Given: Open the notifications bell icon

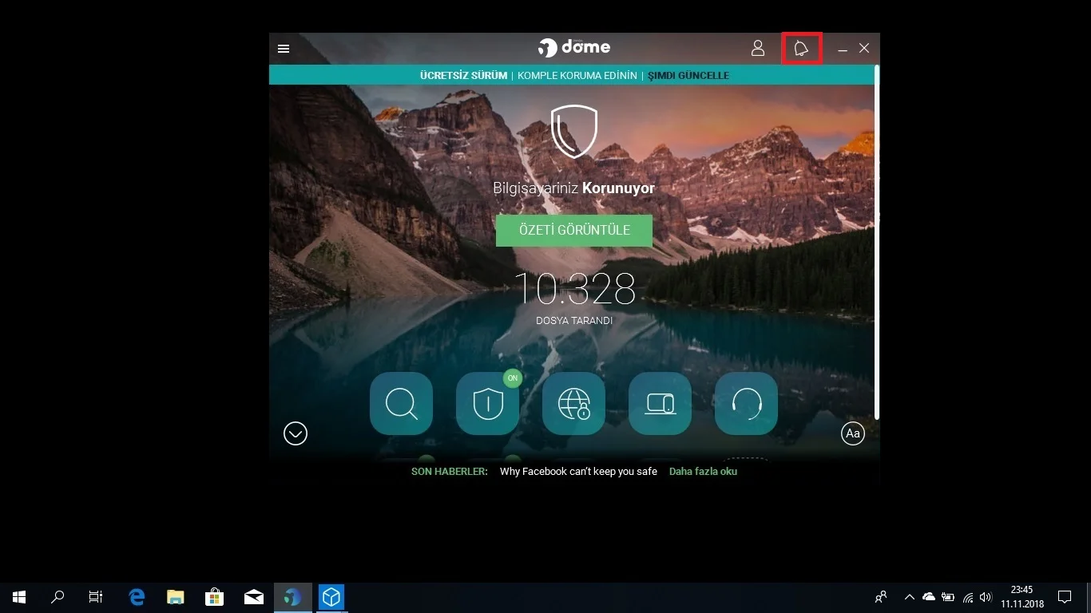Looking at the screenshot, I should tap(801, 49).
